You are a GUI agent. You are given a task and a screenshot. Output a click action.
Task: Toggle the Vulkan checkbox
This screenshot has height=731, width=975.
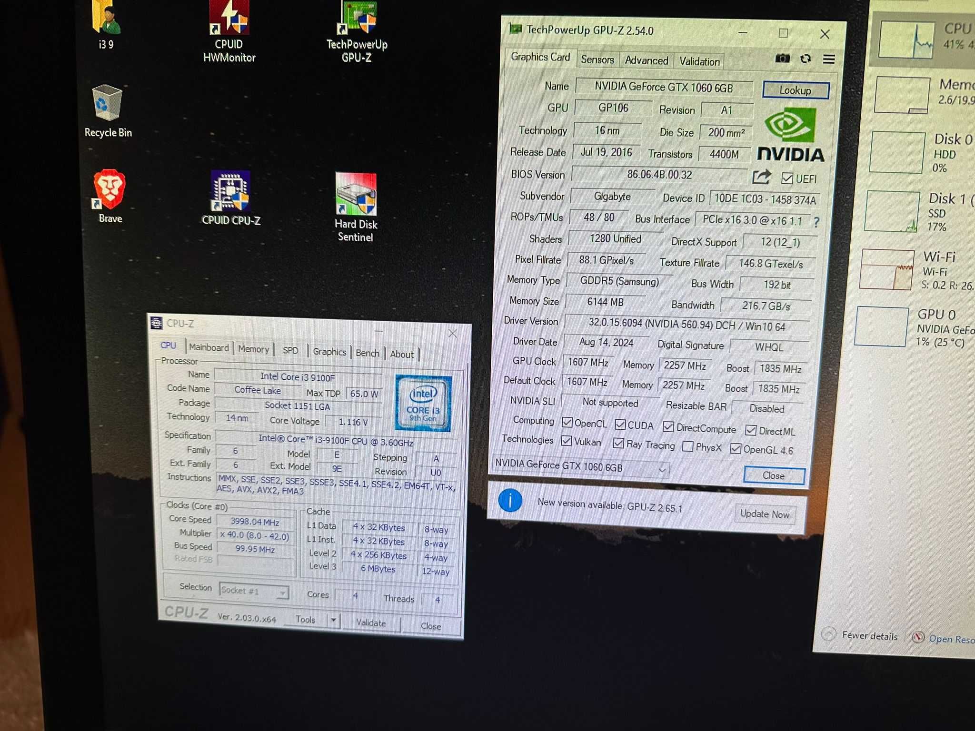pos(566,441)
